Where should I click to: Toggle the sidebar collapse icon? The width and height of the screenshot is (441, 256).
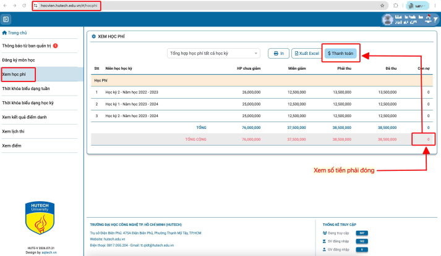pyautogui.click(x=6, y=19)
